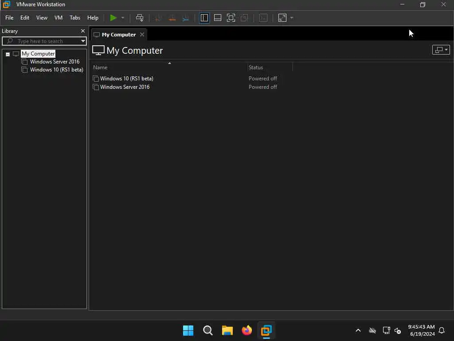Close the Library panel
This screenshot has width=454, height=341.
[x=83, y=31]
